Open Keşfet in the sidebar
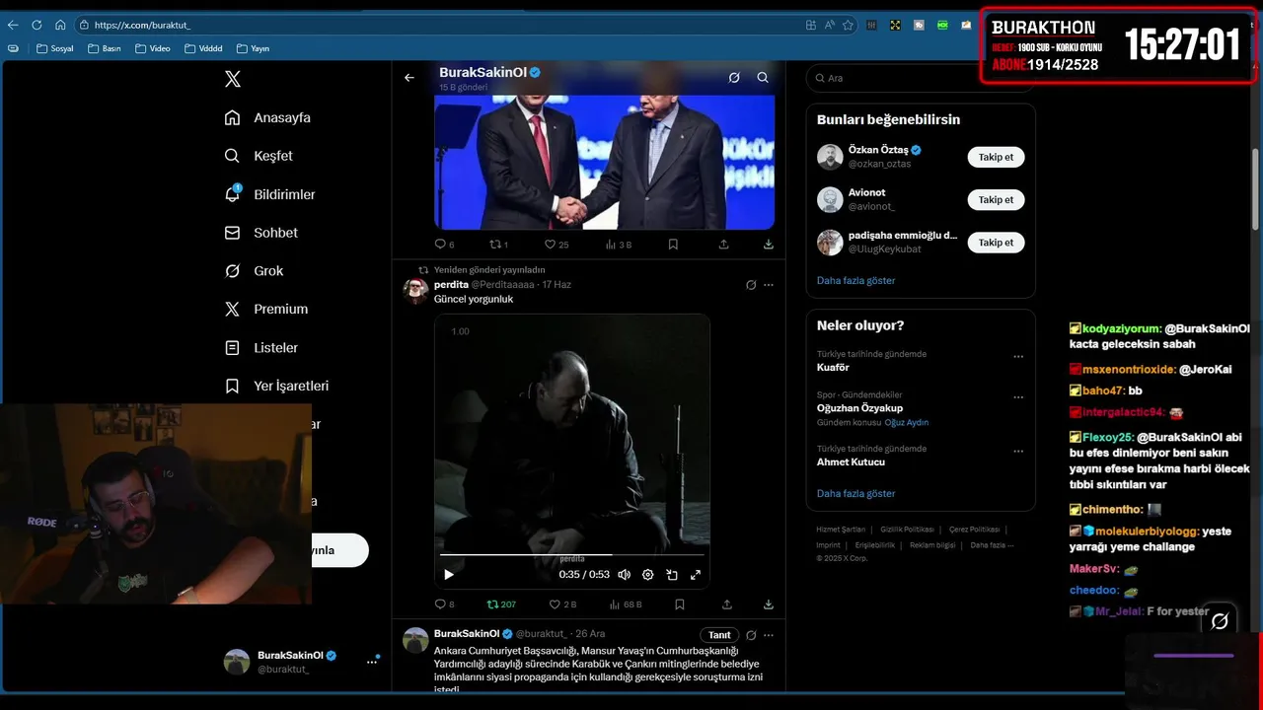Viewport: 1263px width, 710px height. (259, 156)
